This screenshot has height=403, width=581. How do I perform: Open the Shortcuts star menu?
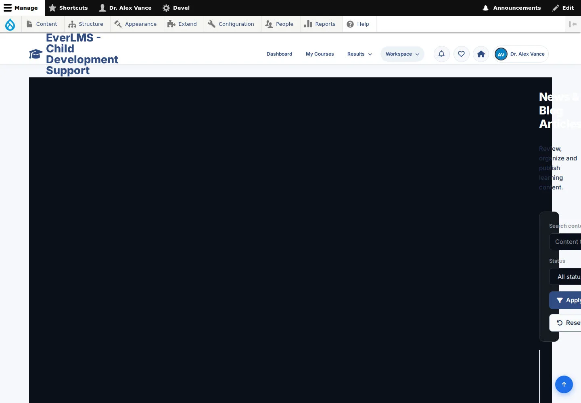coord(68,8)
